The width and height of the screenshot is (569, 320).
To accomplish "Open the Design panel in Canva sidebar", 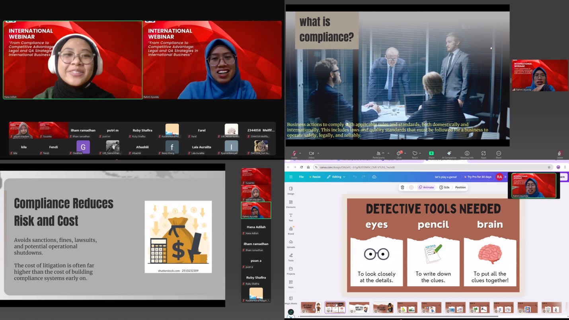I will pos(291,190).
